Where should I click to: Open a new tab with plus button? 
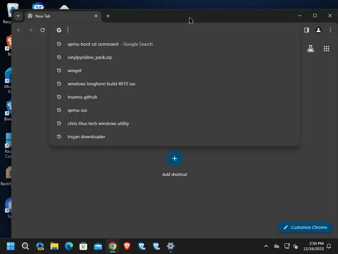pos(108,16)
